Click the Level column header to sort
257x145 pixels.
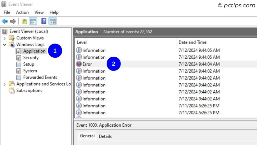click(81, 42)
